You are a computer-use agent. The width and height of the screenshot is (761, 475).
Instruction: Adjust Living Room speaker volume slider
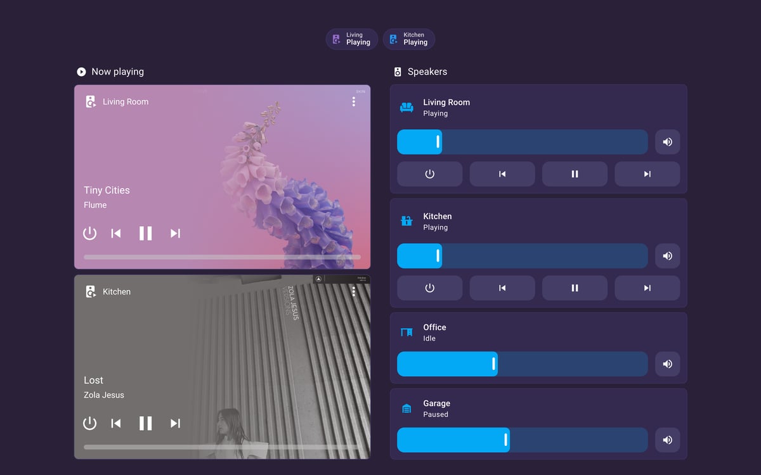click(x=523, y=142)
